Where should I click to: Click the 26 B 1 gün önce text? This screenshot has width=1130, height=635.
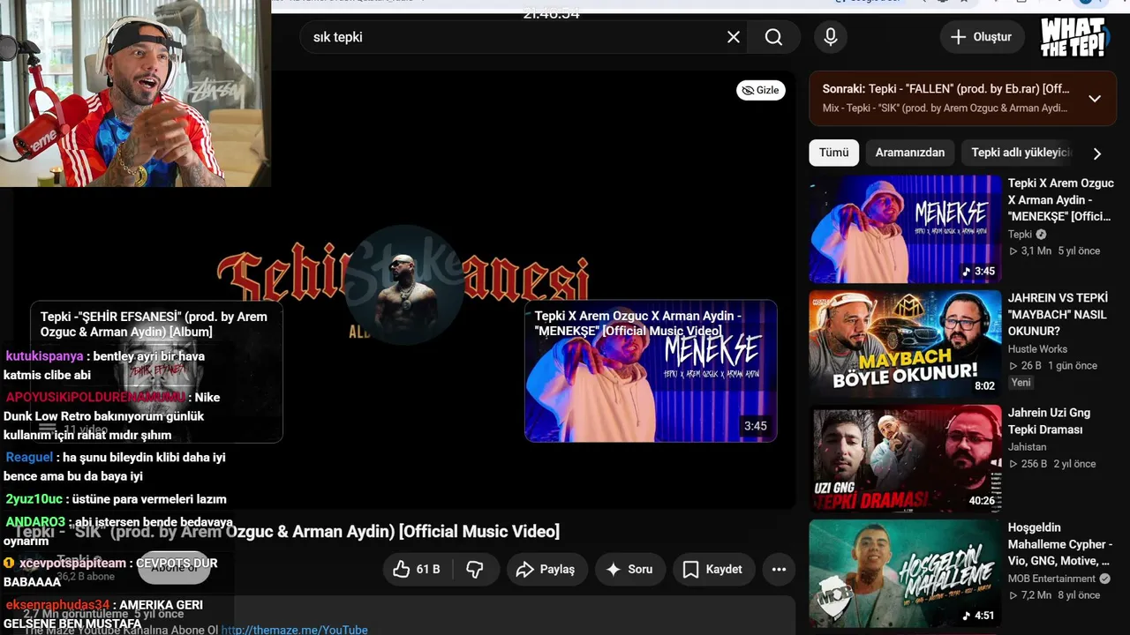1052,366
